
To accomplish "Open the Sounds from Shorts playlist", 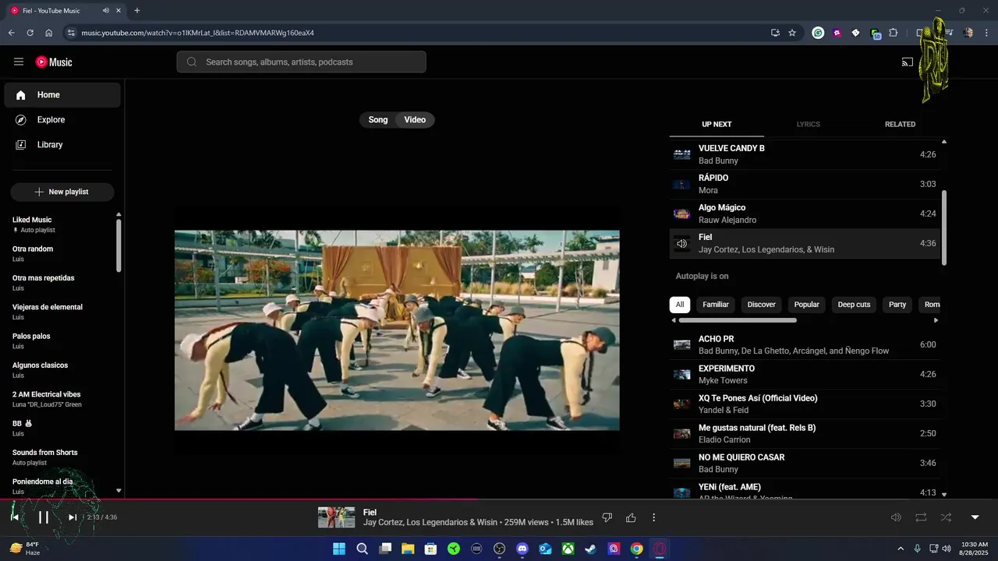I will click(x=62, y=457).
